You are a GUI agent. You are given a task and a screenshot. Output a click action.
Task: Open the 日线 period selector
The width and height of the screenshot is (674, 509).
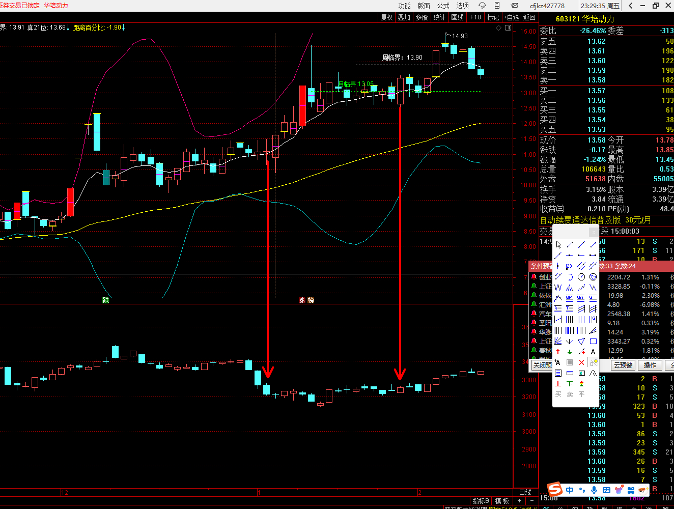(x=525, y=492)
